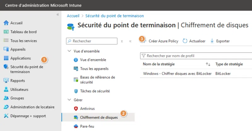Click the Accueil home icon in sidebar
Viewport: 252px width, 131px height.
[x=6, y=23]
